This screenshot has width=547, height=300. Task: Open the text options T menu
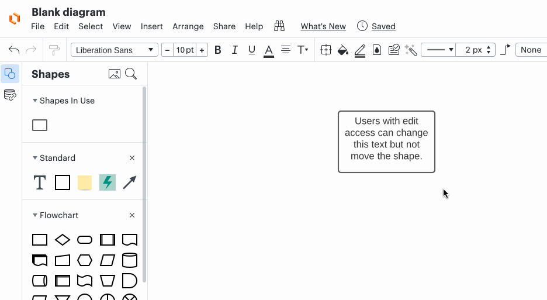click(303, 50)
